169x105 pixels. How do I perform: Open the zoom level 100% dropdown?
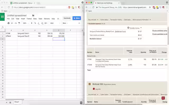[x=26, y=23]
